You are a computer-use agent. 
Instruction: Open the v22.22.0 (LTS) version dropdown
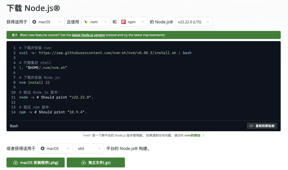pos(194,22)
